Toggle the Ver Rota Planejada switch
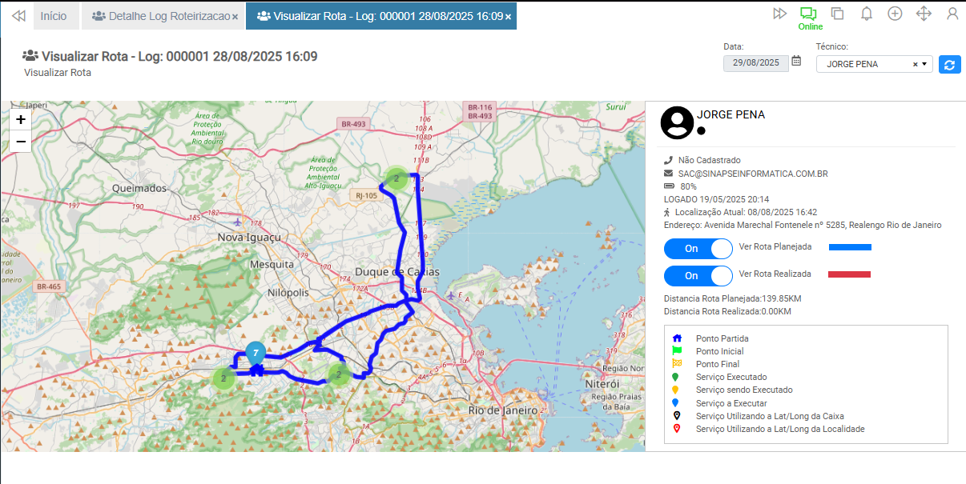This screenshot has width=966, height=484. click(698, 248)
